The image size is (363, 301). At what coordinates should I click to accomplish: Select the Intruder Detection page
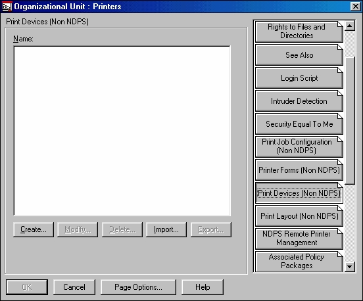[299, 101]
